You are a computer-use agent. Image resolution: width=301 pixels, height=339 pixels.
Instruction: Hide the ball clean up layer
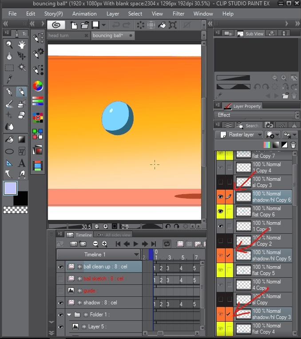click(61, 267)
